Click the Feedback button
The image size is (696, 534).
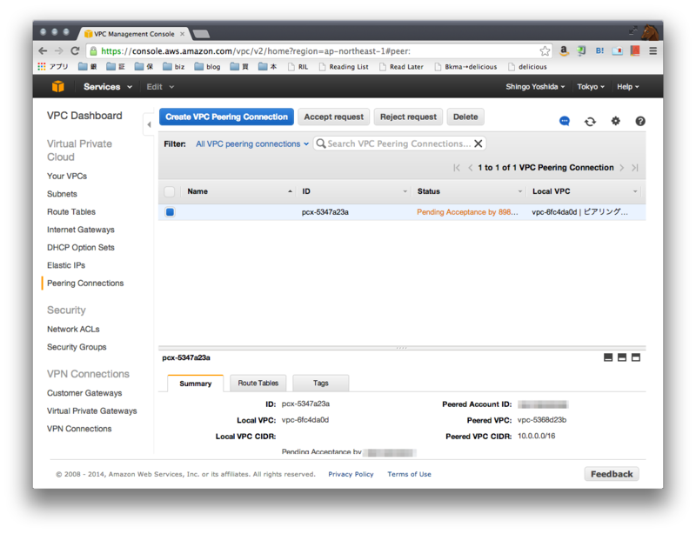(x=612, y=474)
